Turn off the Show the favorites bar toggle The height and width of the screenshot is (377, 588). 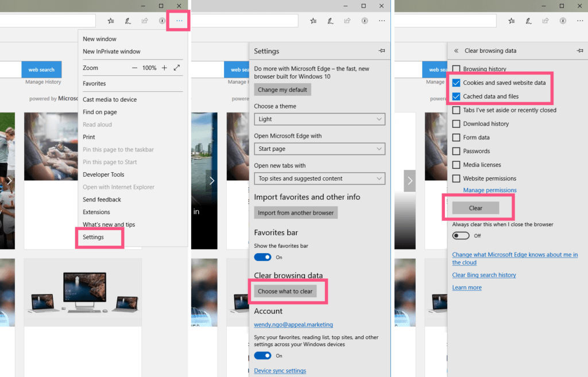(262, 257)
